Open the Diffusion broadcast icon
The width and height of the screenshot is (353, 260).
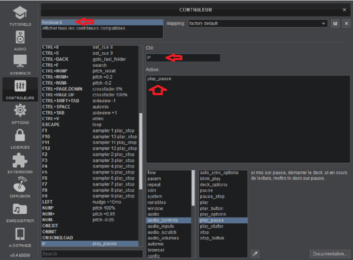click(x=20, y=185)
